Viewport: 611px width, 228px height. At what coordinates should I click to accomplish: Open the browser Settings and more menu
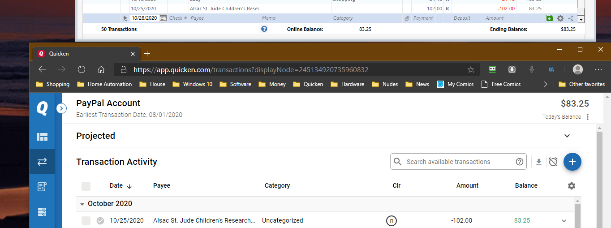pyautogui.click(x=598, y=69)
